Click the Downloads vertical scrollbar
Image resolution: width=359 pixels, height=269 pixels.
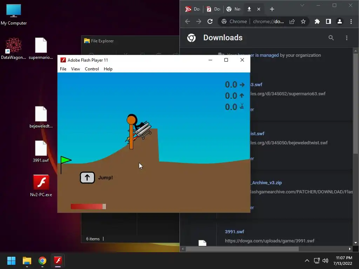coord(355,103)
